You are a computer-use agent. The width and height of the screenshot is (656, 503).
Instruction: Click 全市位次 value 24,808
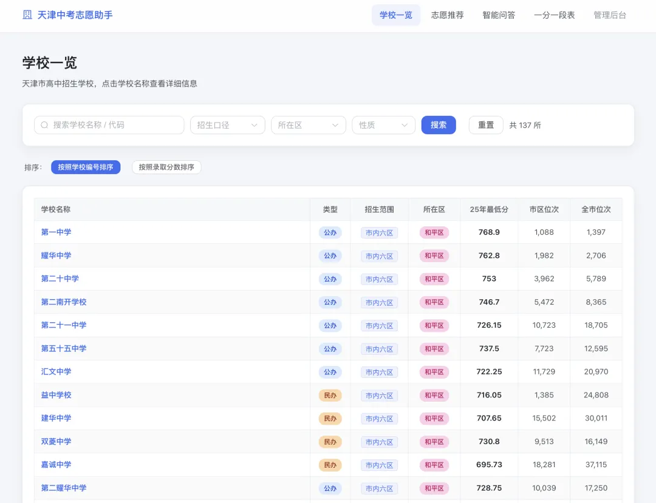596,395
